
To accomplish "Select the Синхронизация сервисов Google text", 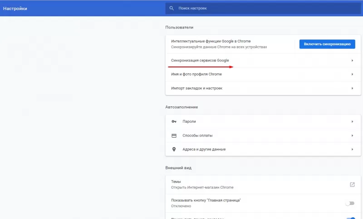I will [x=200, y=61].
